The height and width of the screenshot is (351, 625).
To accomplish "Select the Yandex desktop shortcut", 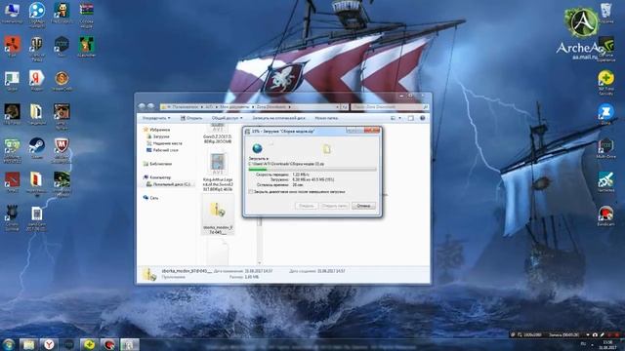I will 37,81.
